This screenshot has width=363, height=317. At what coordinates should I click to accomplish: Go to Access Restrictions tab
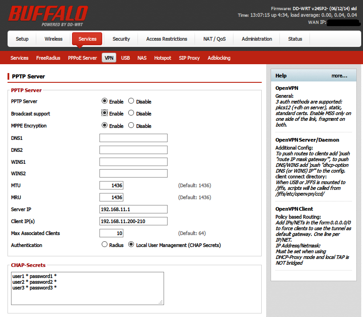(x=167, y=39)
